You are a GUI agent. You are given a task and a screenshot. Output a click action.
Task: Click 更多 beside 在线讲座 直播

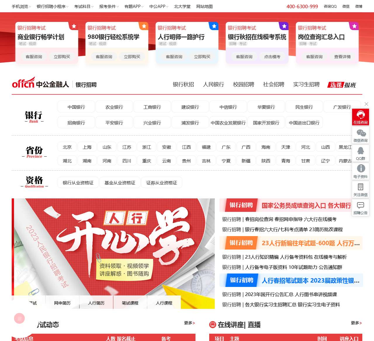coord(356,323)
